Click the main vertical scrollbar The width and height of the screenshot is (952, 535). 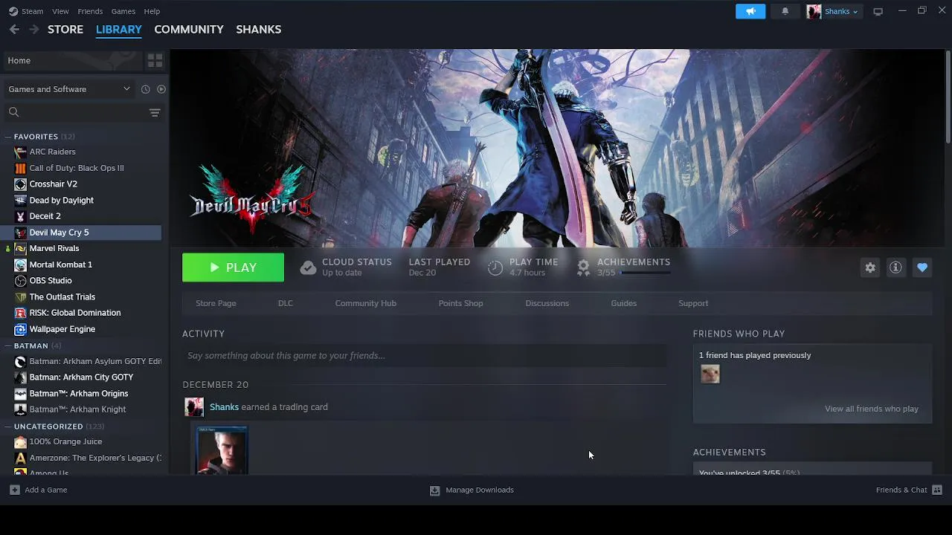pos(948,97)
